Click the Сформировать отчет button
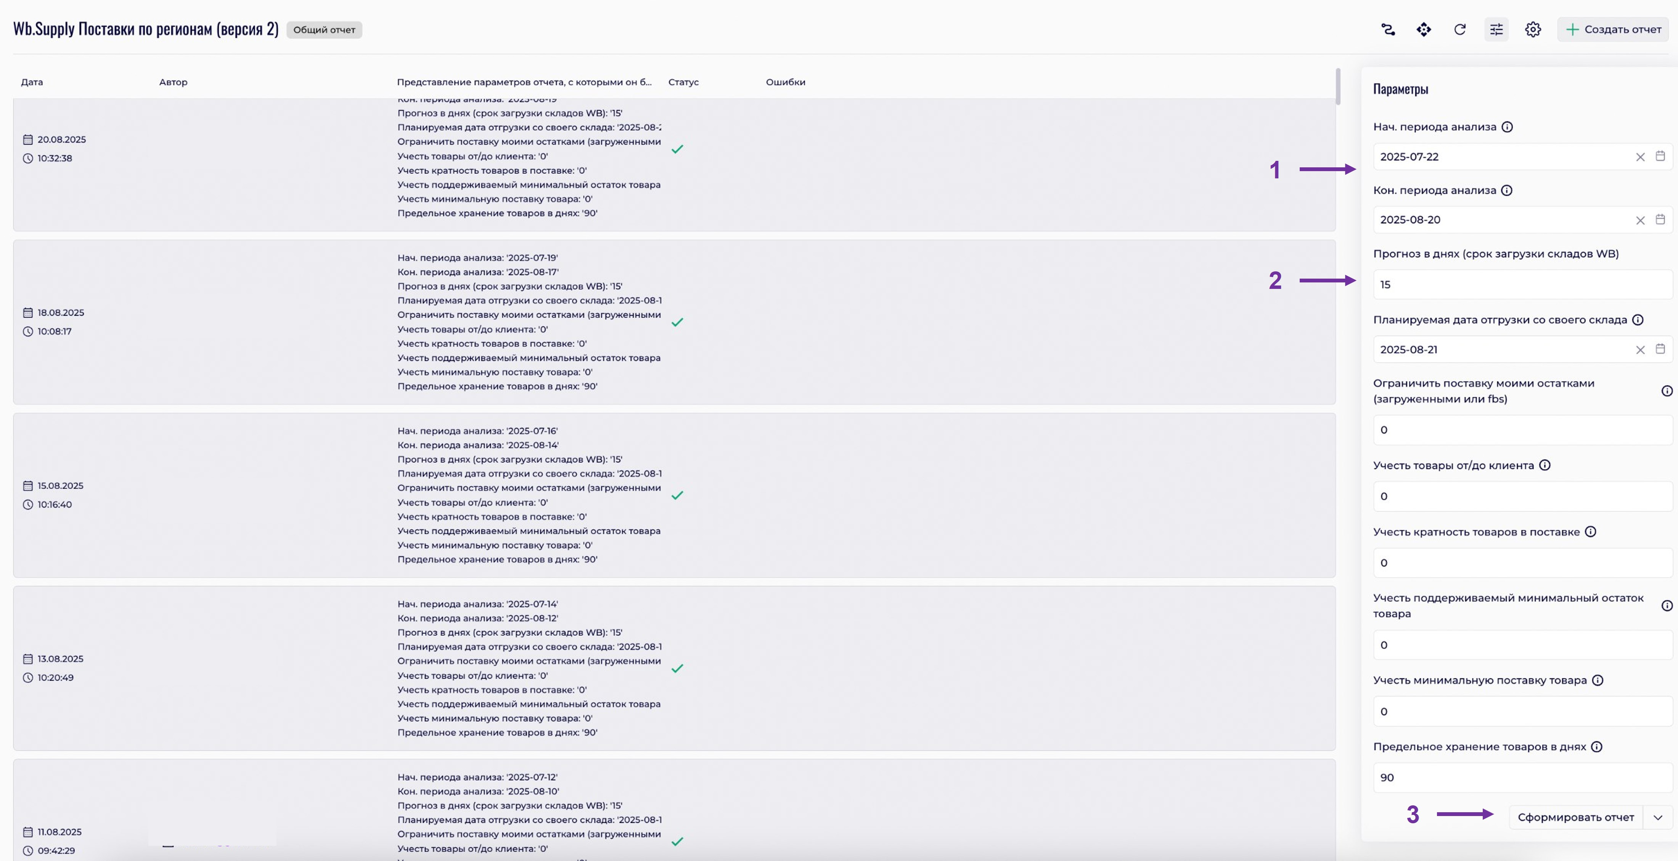 [1575, 818]
